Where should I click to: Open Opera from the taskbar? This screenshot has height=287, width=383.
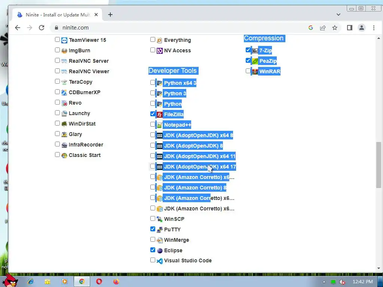click(x=99, y=282)
